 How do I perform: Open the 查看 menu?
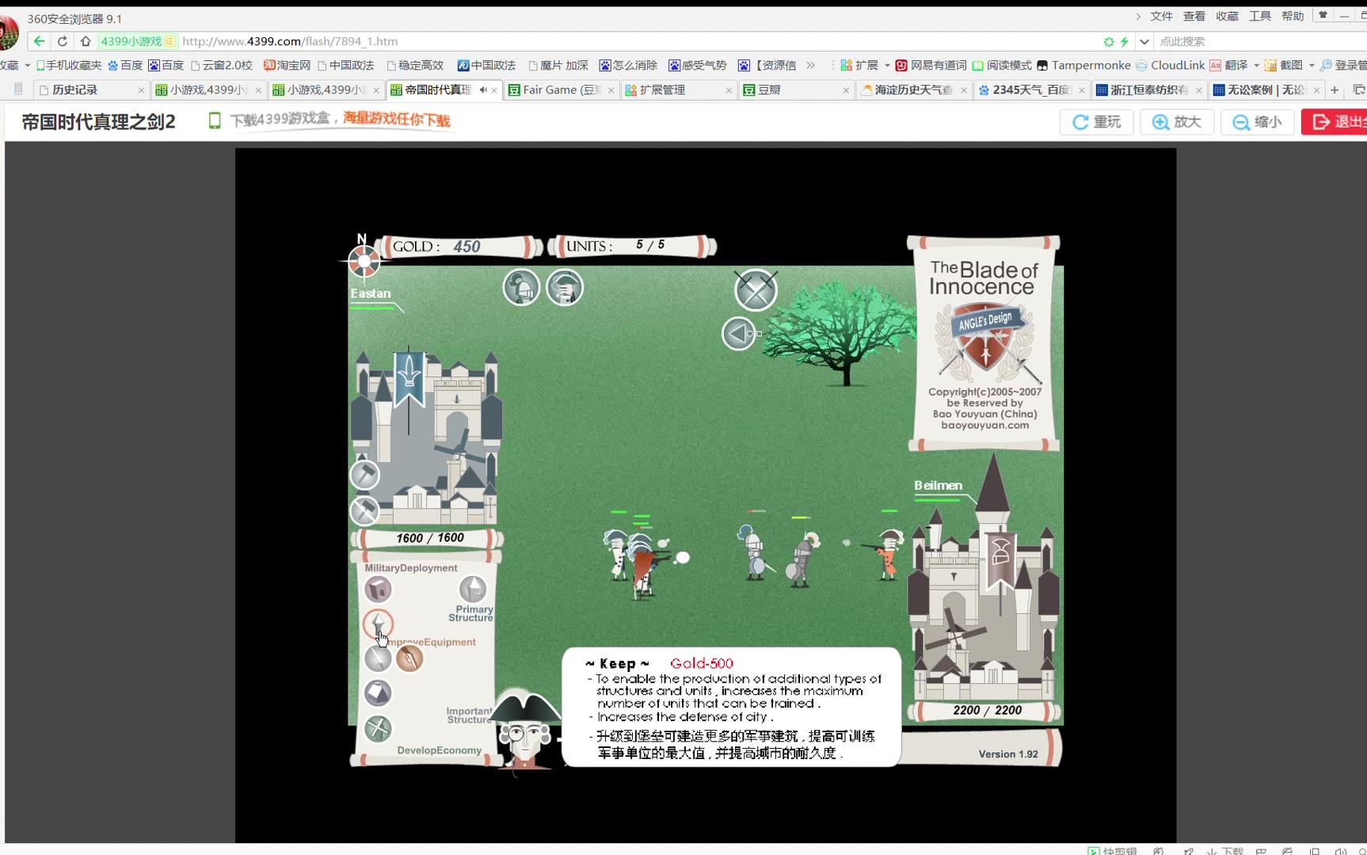1194,16
